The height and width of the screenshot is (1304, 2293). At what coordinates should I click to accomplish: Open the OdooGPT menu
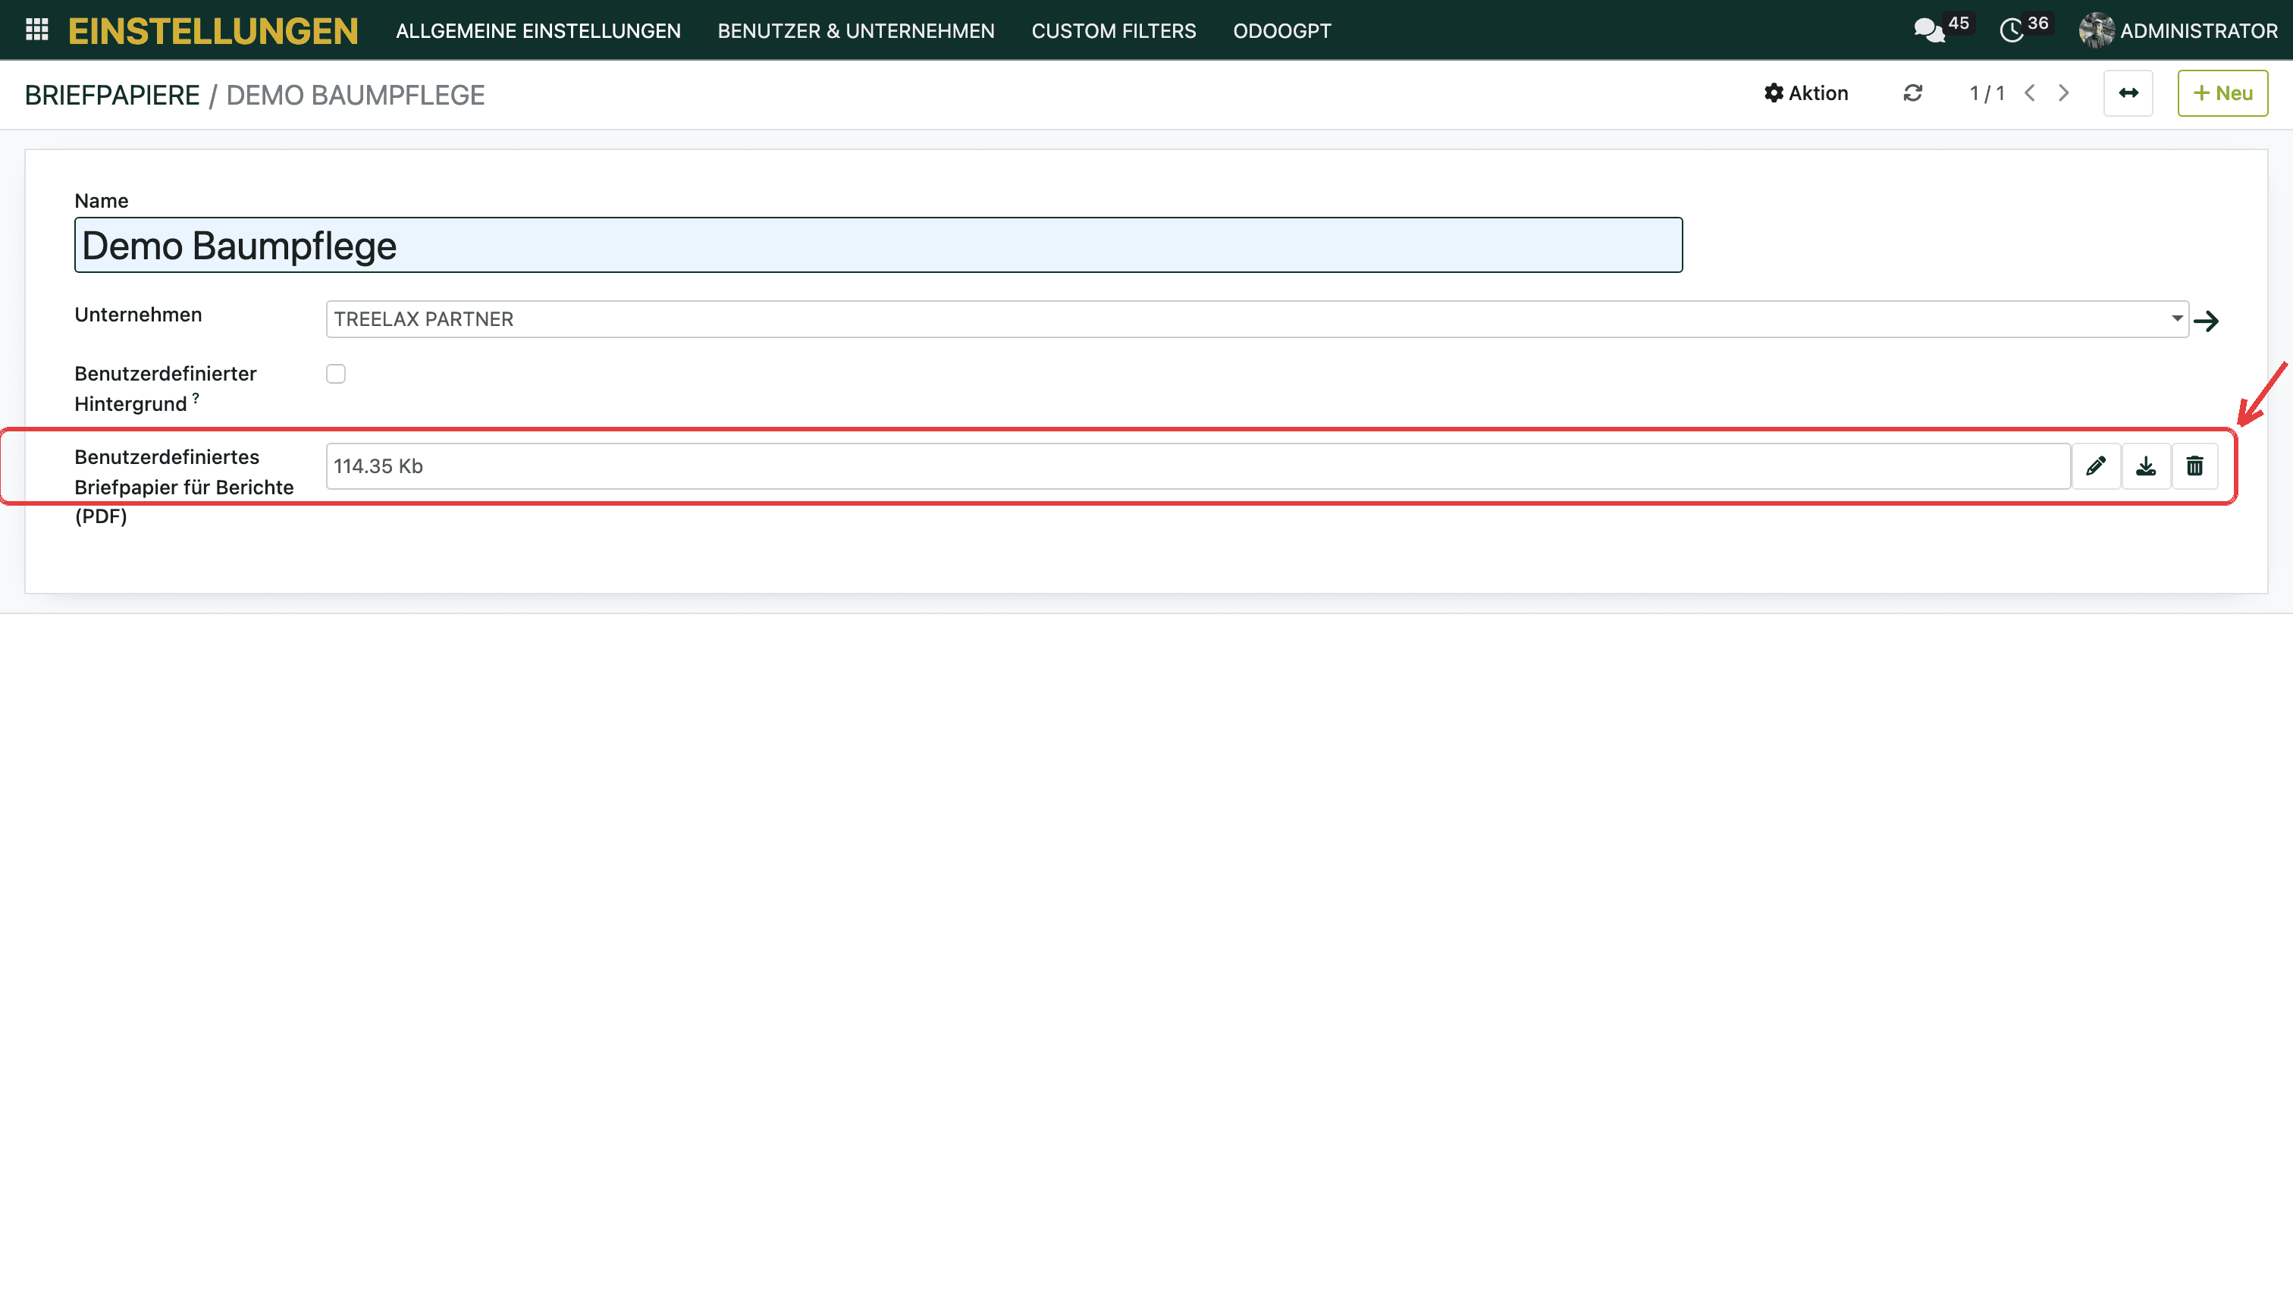point(1281,30)
